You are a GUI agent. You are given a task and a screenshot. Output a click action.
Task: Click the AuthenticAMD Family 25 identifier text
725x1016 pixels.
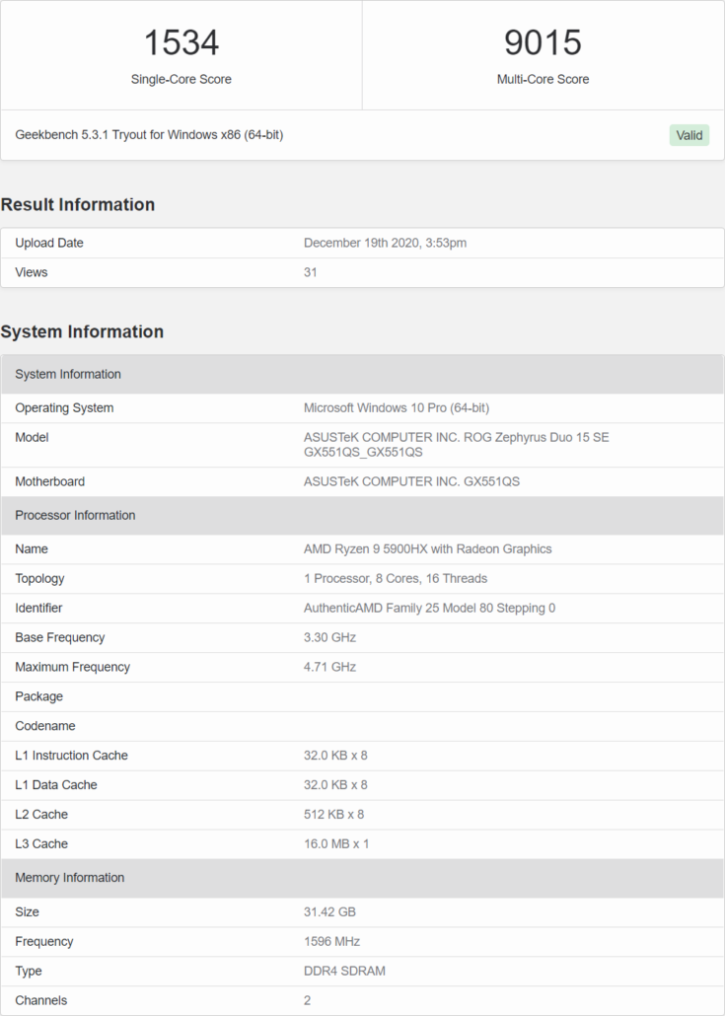tap(429, 608)
